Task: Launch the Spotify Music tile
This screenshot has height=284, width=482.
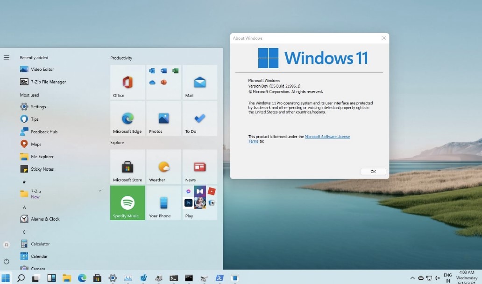Action: (x=128, y=203)
